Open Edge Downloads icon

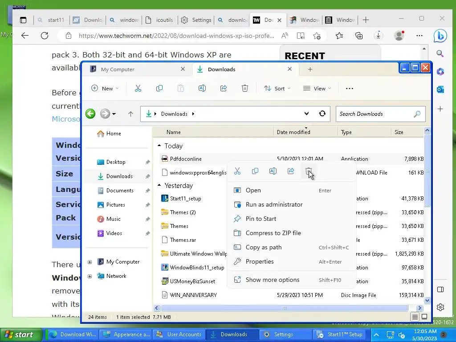pos(379,36)
